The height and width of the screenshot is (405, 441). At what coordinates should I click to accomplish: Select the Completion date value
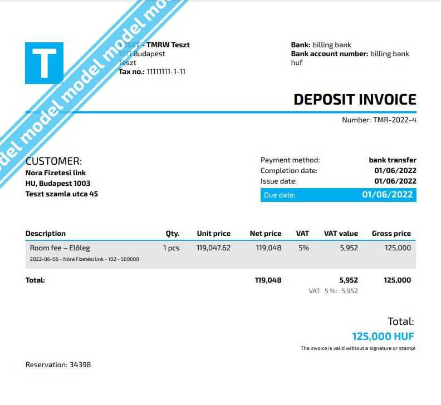coord(395,171)
